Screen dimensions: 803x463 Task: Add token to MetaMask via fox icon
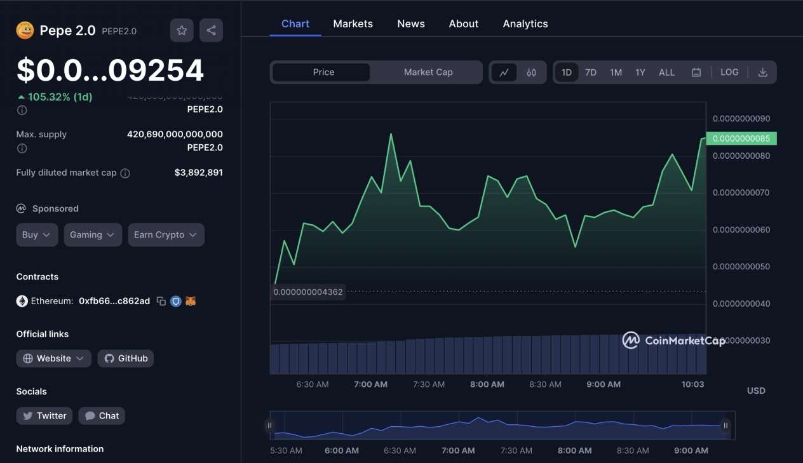click(x=191, y=301)
